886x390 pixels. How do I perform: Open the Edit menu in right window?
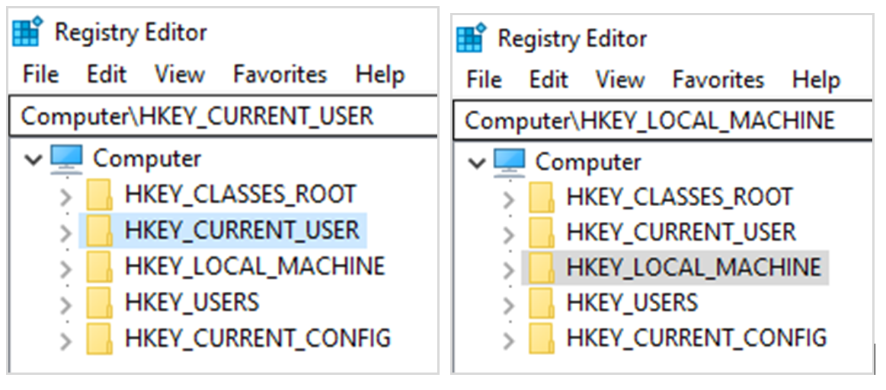(x=549, y=80)
